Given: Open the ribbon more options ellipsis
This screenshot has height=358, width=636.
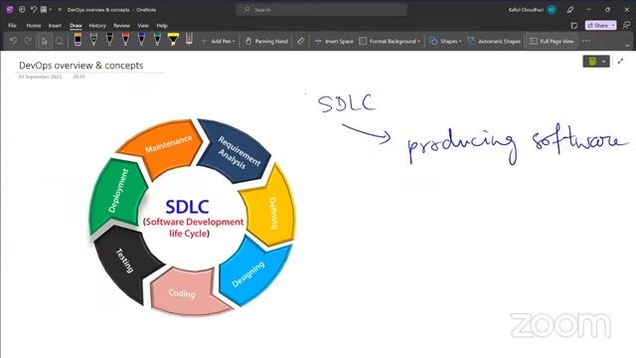Looking at the screenshot, I should 586,41.
